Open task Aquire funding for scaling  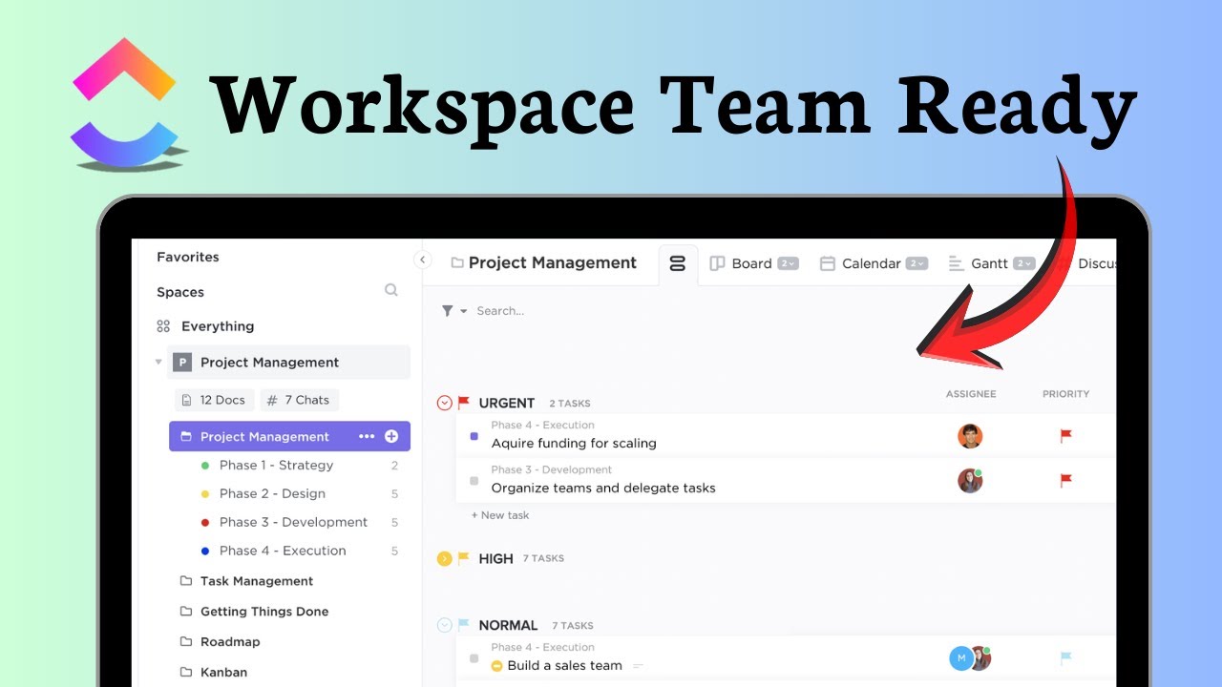point(574,443)
